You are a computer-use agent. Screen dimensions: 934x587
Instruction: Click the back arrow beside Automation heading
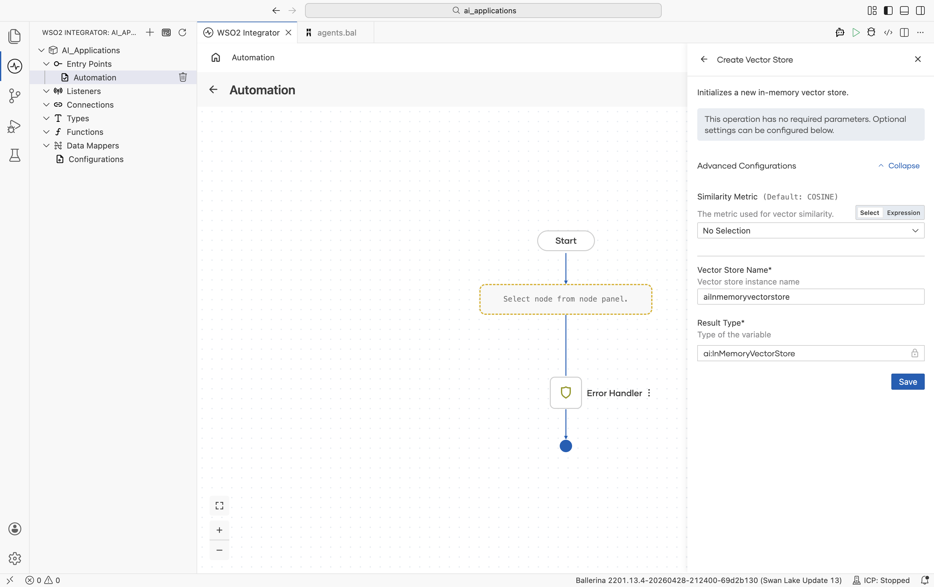pyautogui.click(x=213, y=90)
